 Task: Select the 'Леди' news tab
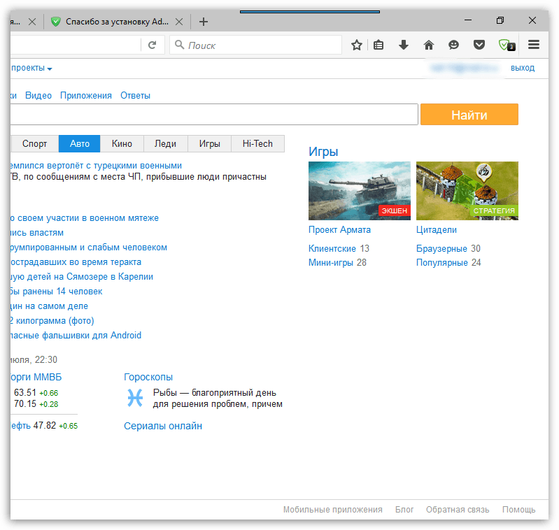(x=165, y=143)
